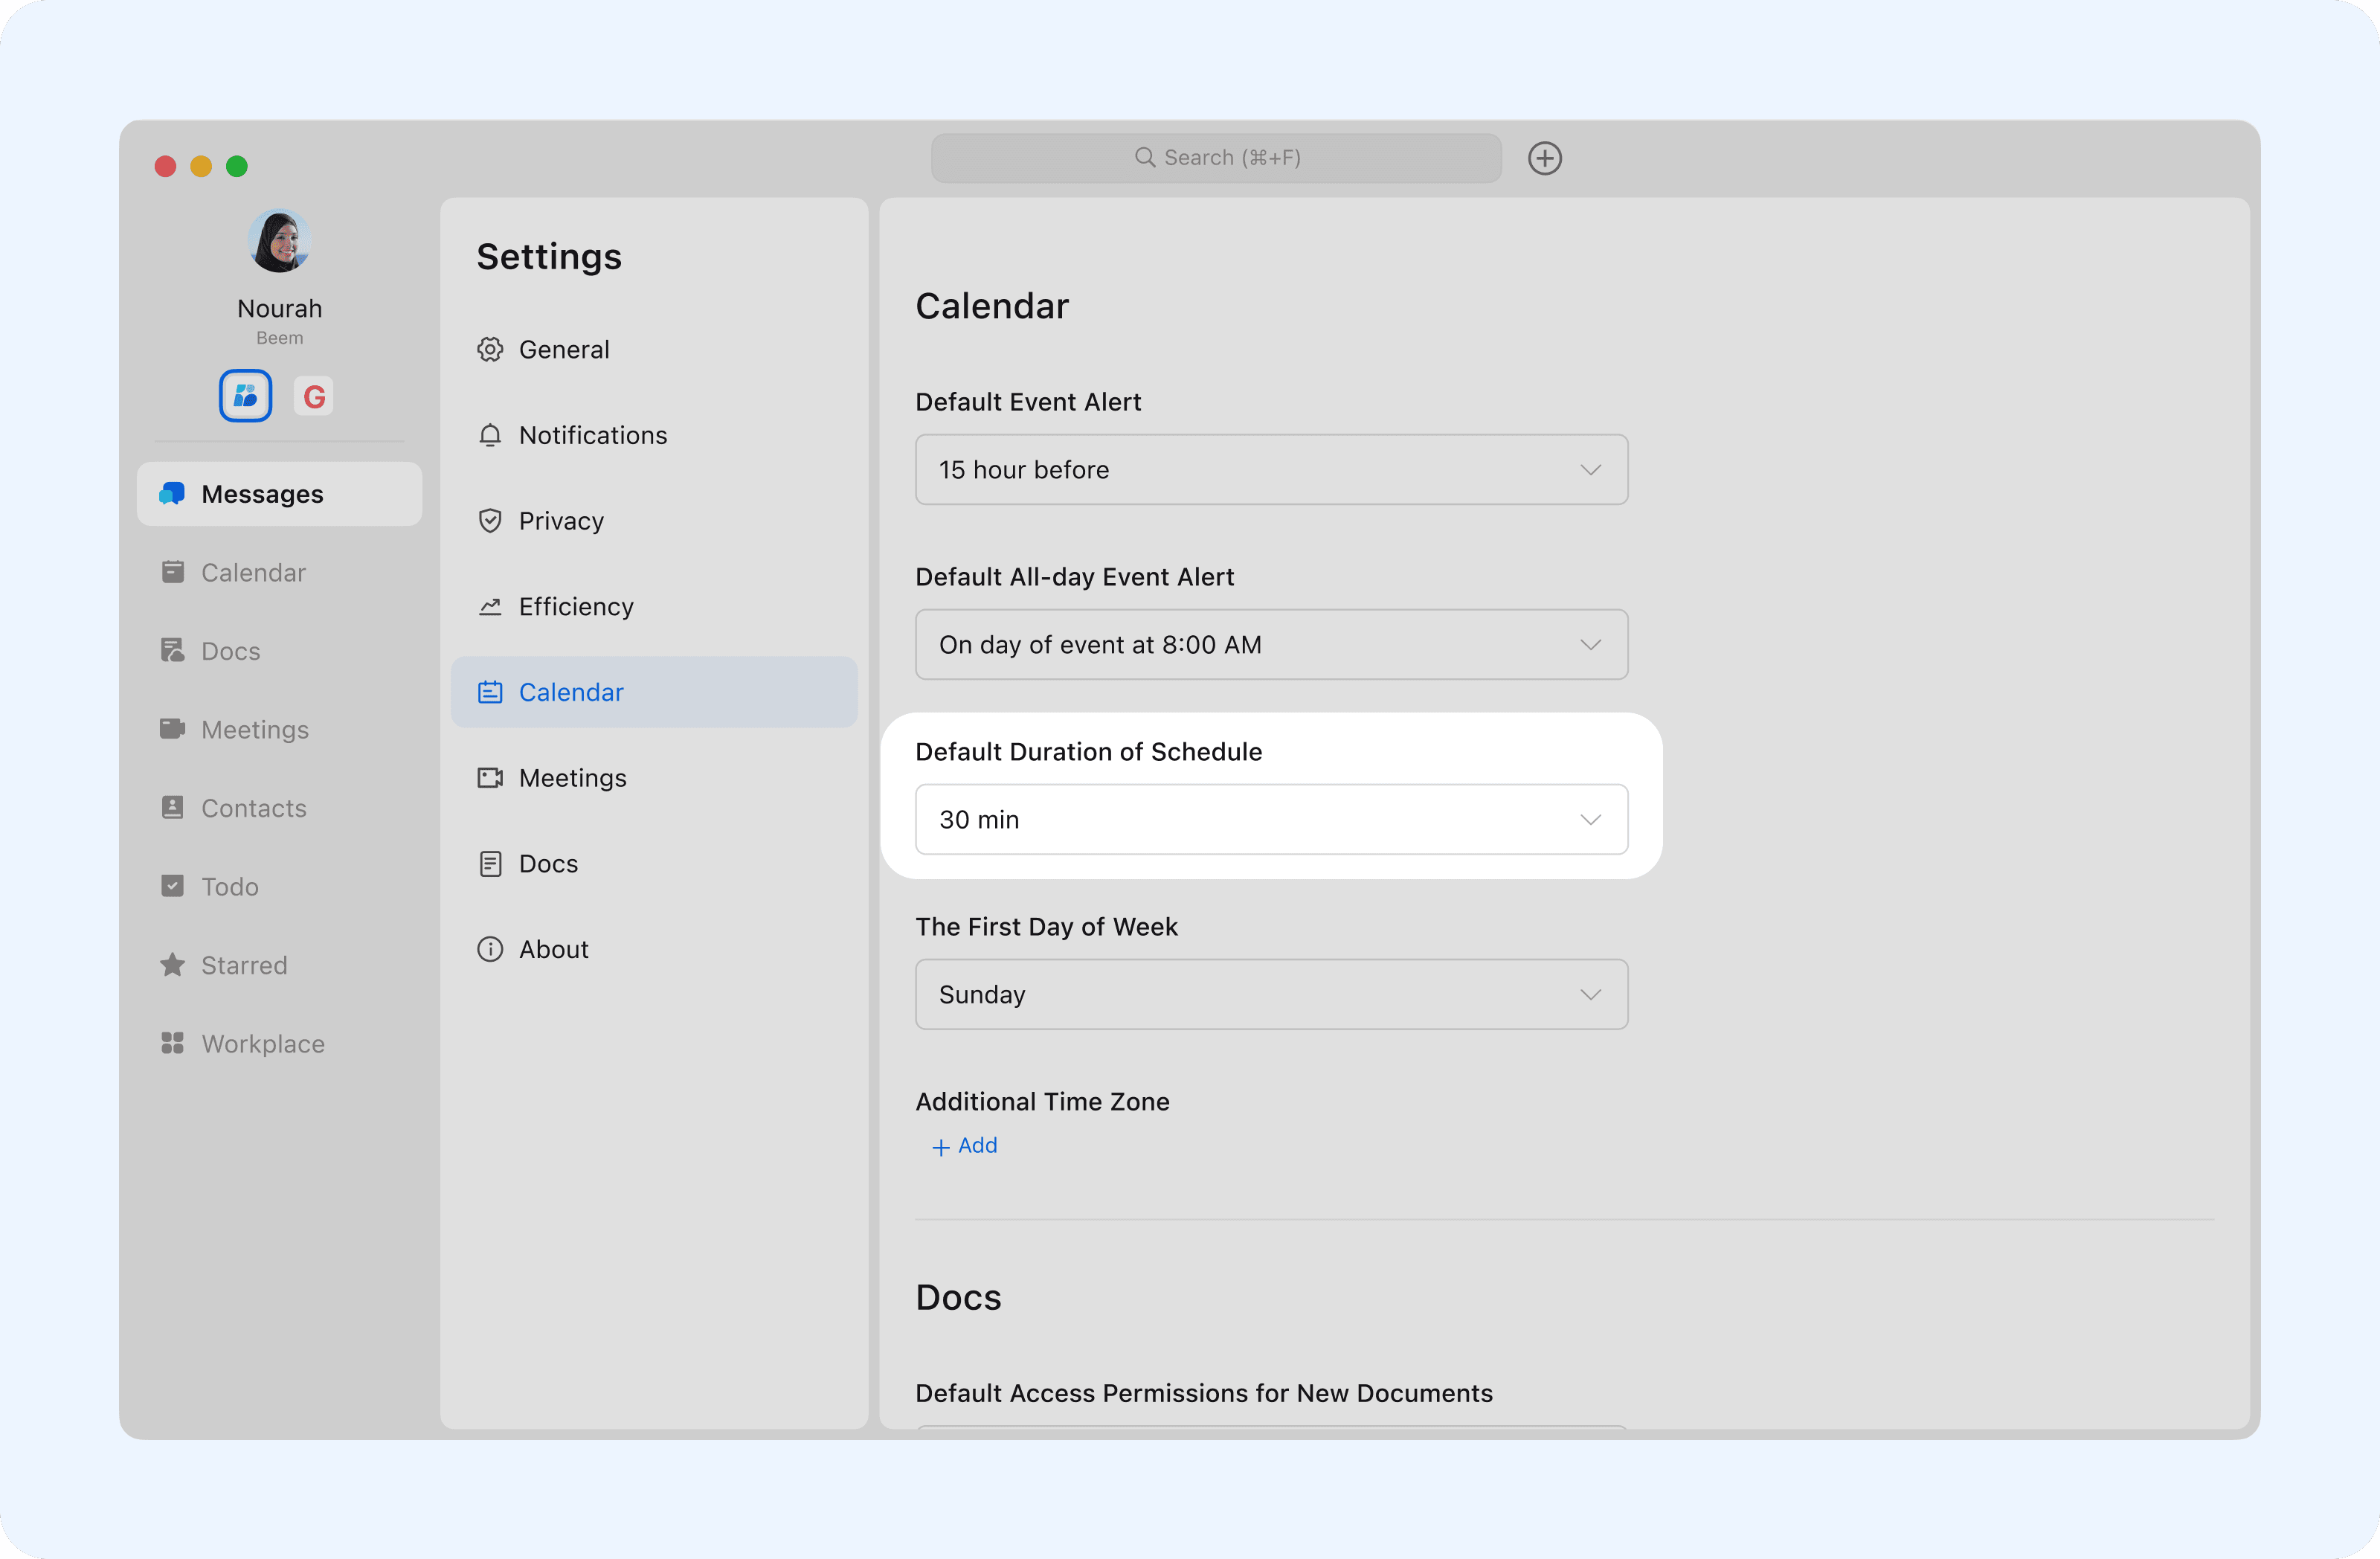
Task: Expand Default Duration of Schedule dropdown
Action: (1271, 820)
